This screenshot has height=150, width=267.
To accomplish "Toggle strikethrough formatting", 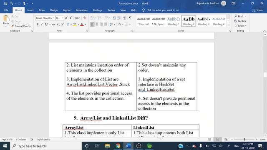I will (53, 25).
